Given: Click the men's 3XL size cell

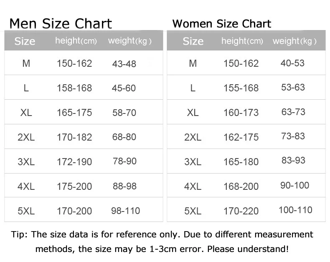Looking at the screenshot, I should point(26,162).
